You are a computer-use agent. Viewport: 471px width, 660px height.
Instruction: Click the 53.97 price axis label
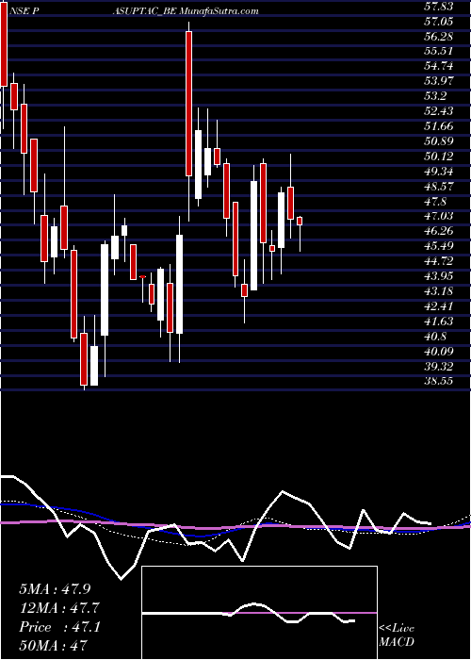pyautogui.click(x=440, y=81)
